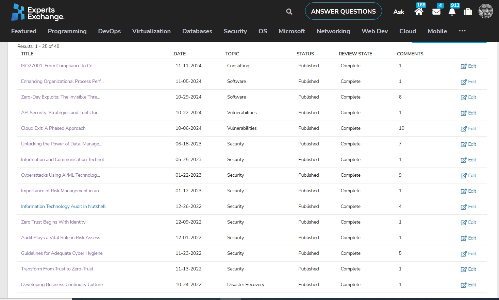499x300 pixels.
Task: Sort by the DATE column header
Action: pyautogui.click(x=180, y=54)
